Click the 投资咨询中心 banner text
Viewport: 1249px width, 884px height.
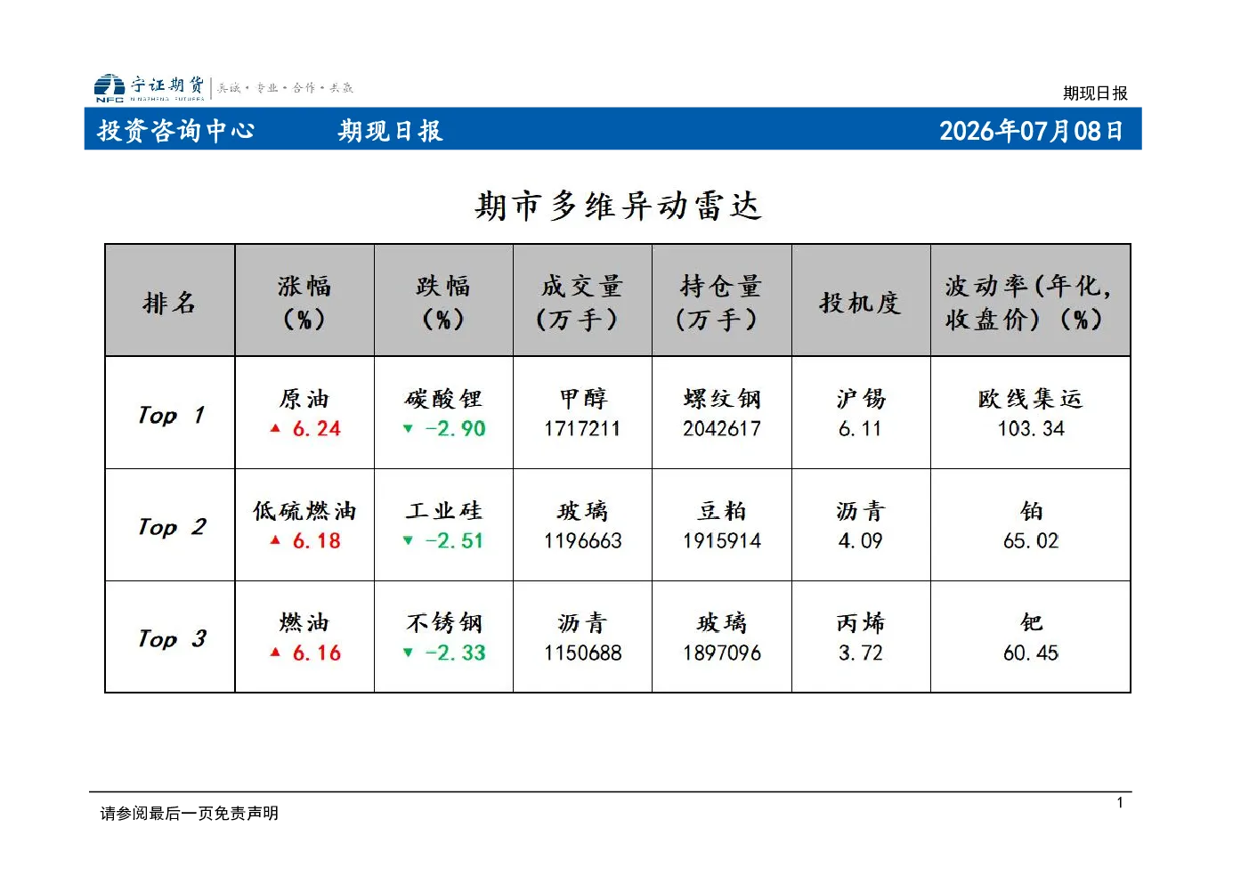176,131
